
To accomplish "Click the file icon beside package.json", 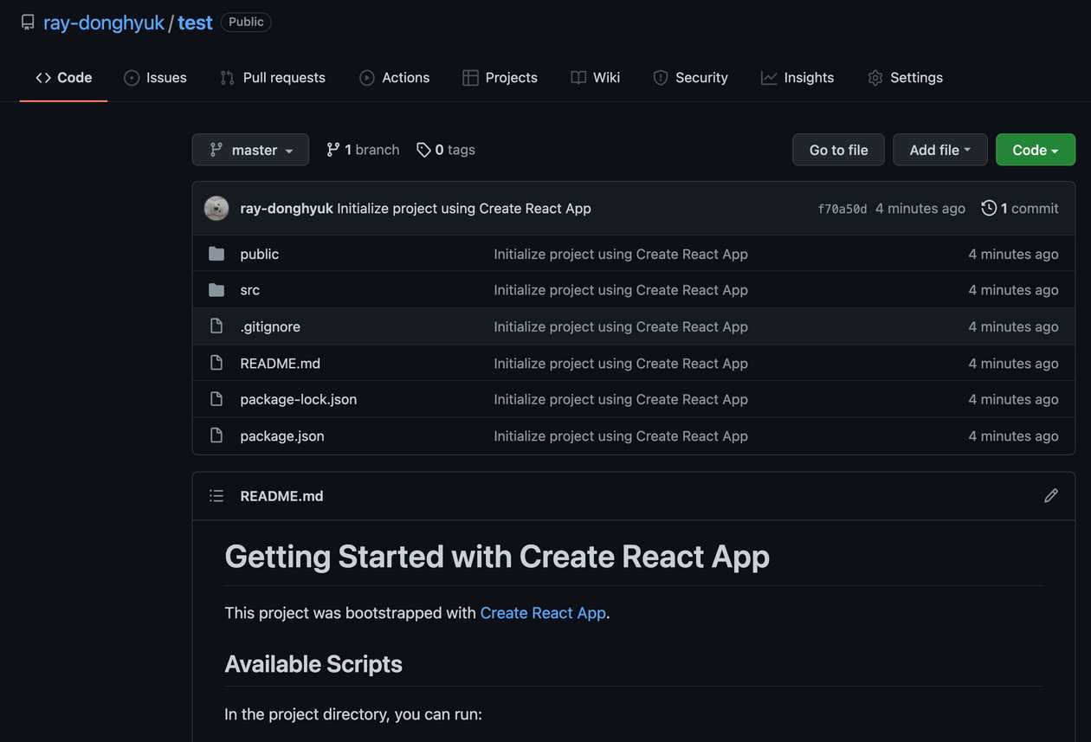I will pyautogui.click(x=216, y=436).
